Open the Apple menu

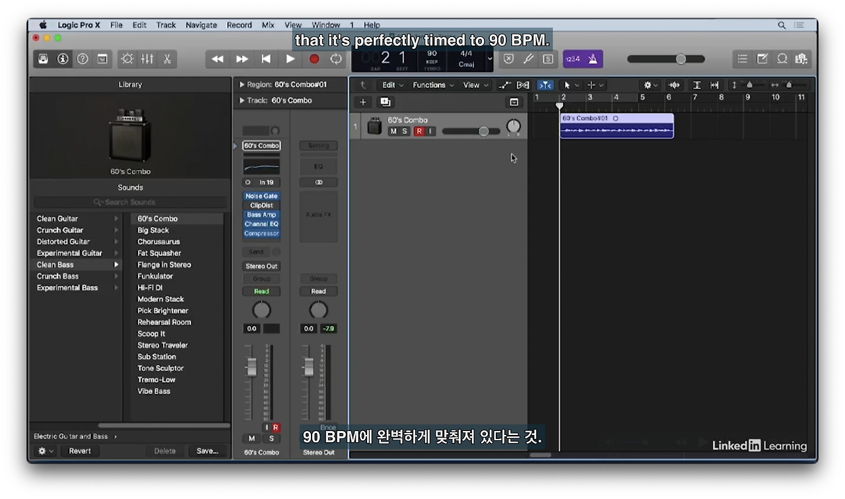point(43,25)
